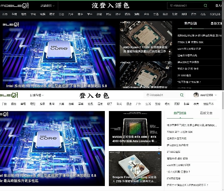Open the ITX hot topic on the white page
Image resolution: width=224 pixels, height=191 pixels.
[x=174, y=178]
